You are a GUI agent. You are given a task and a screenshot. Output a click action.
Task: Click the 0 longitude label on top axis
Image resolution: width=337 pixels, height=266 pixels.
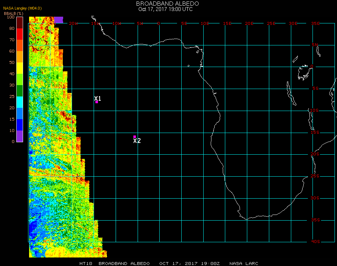[x=159, y=23]
